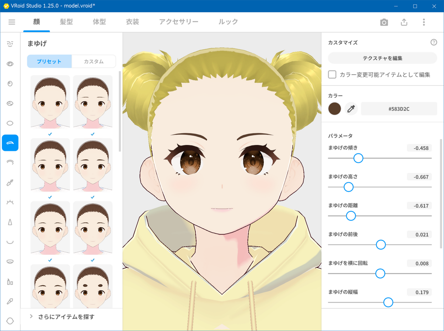Select the nose icon in sidebar
Viewport: 444px width, 331px height.
coord(10,222)
